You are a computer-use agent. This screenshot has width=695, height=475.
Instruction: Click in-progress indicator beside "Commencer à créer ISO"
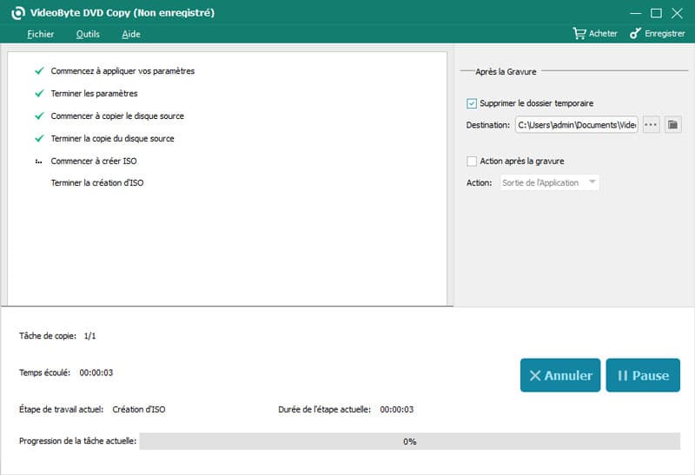(39, 162)
